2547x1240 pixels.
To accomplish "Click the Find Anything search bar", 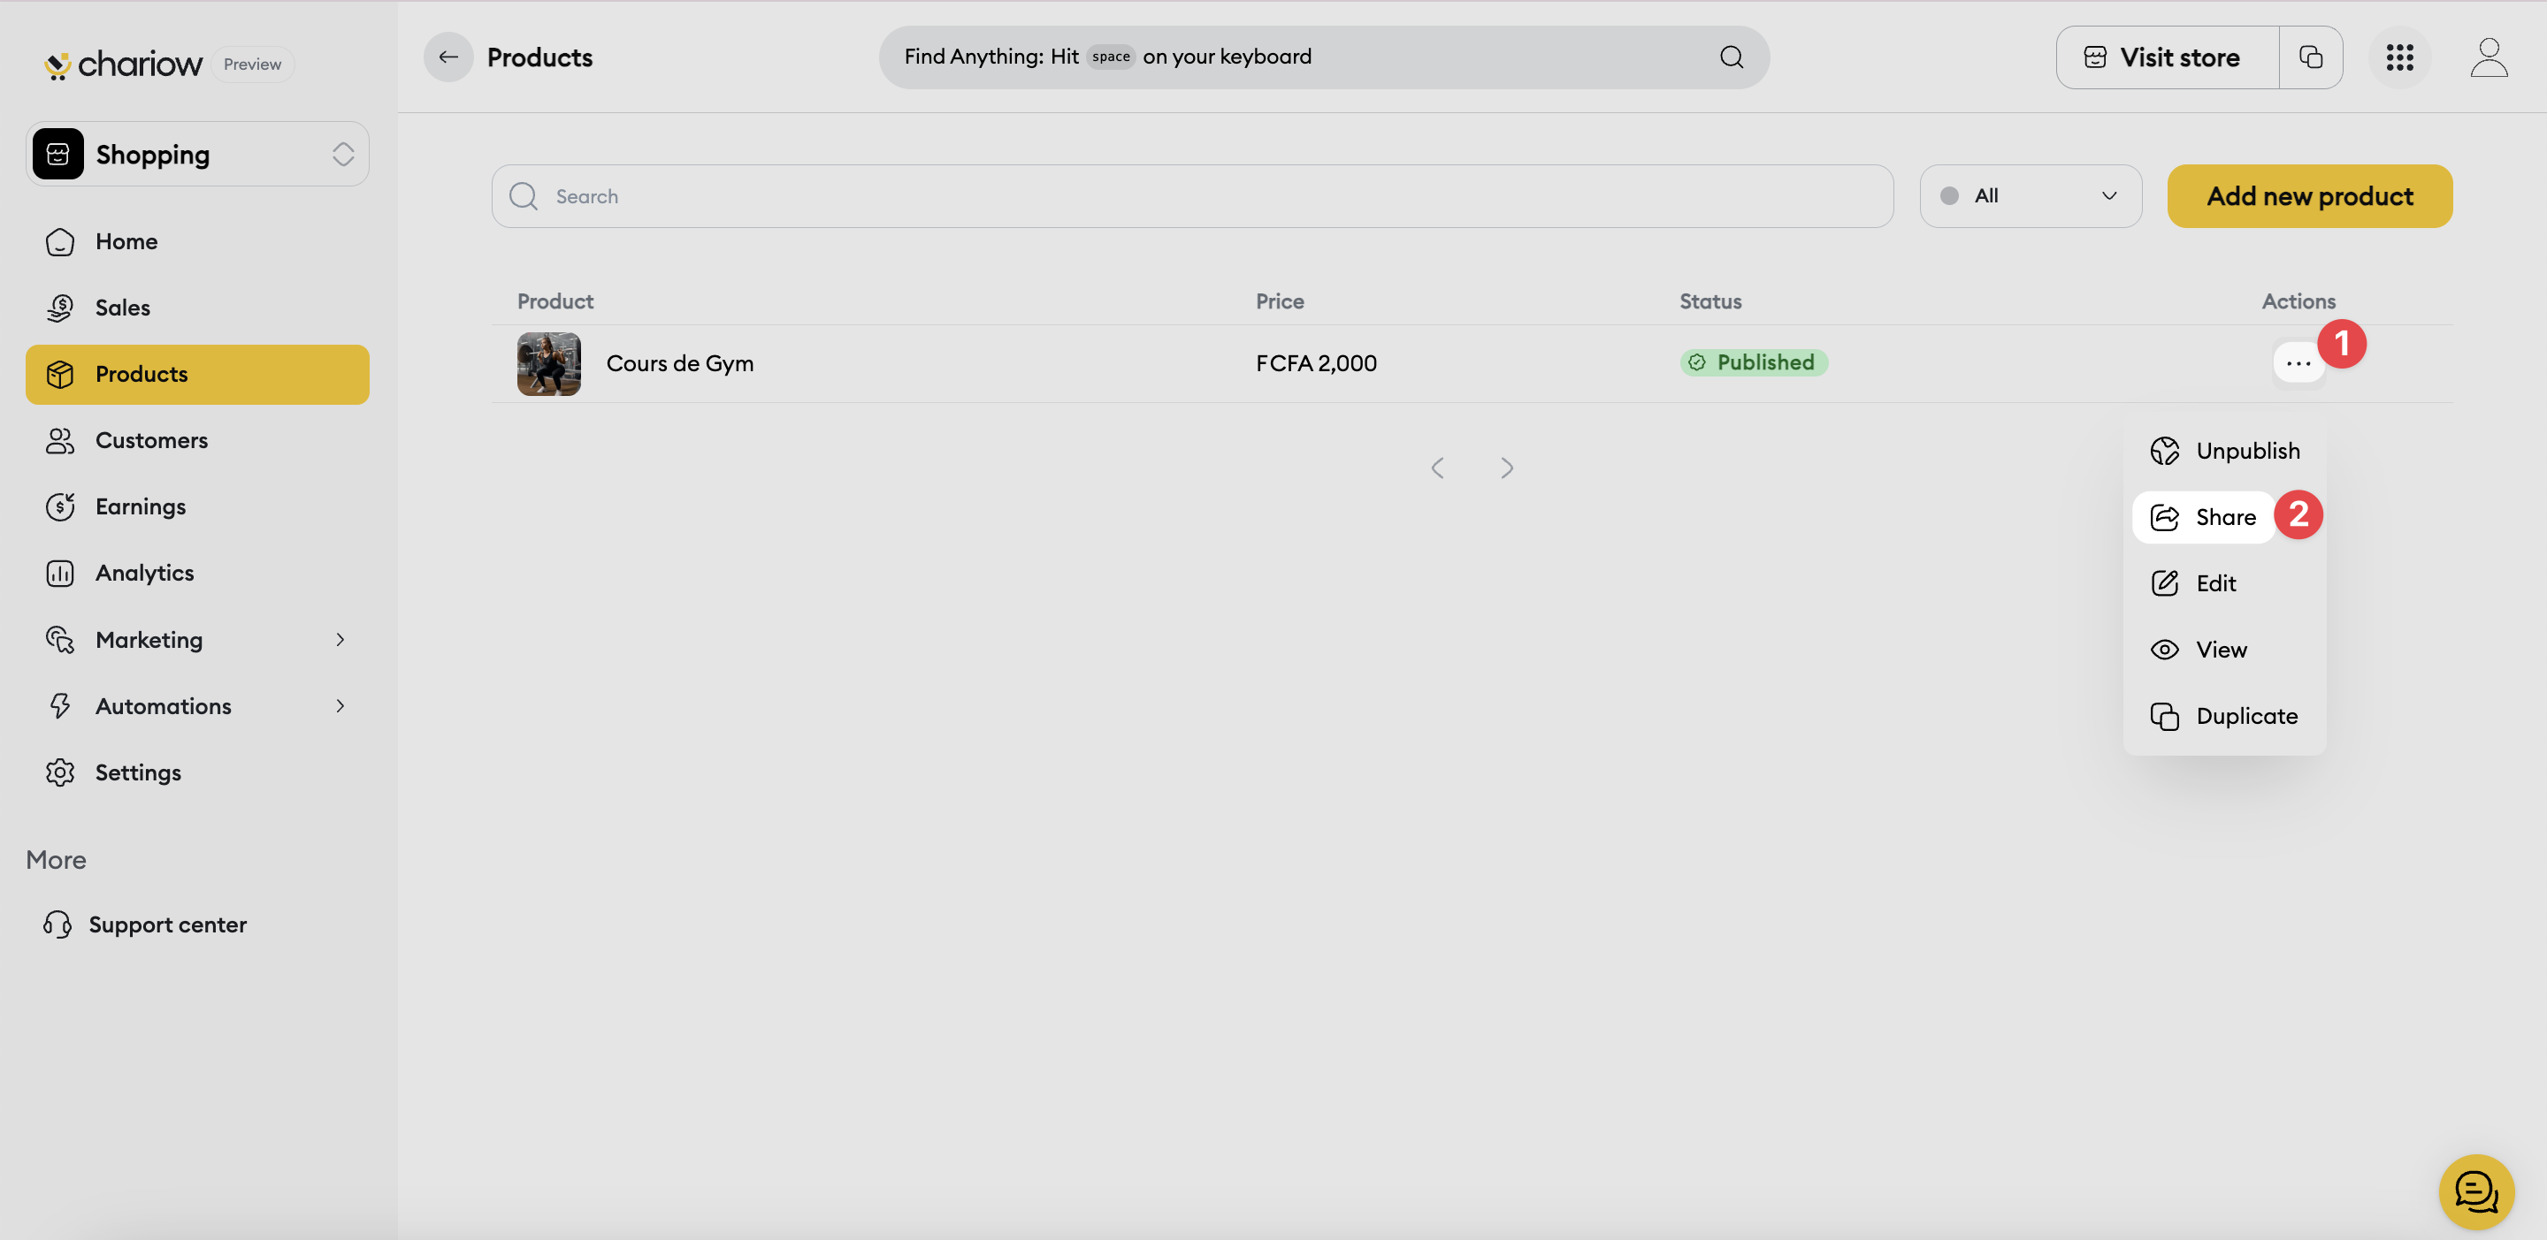I will coord(1324,57).
